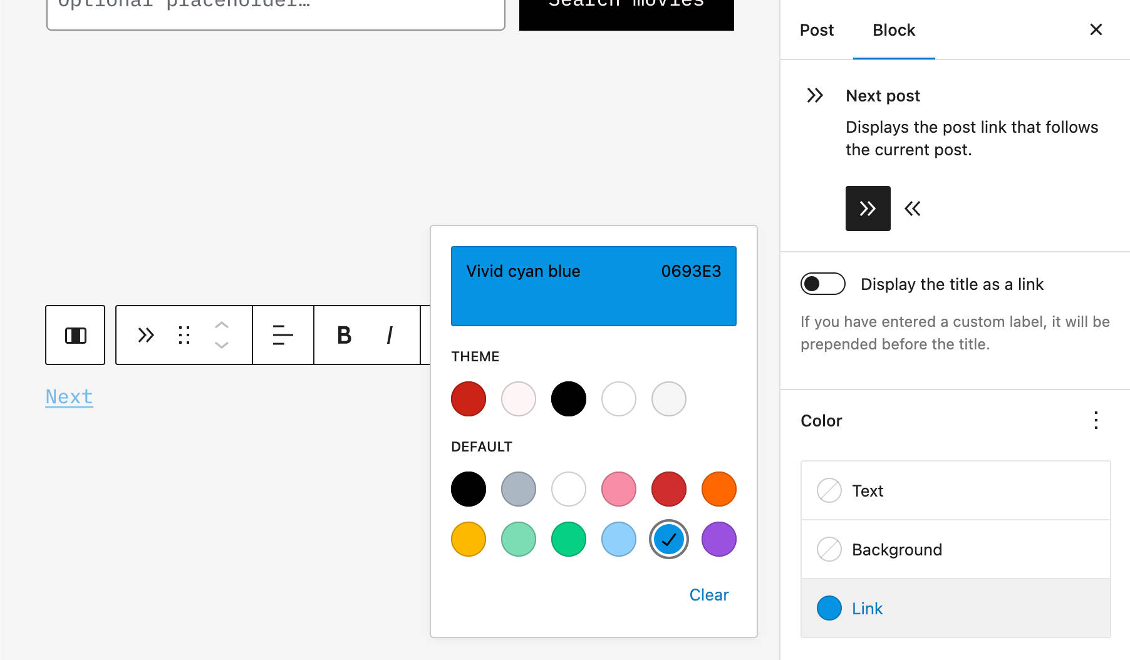Click the Clear link in color picker
1130x660 pixels.
coord(708,594)
